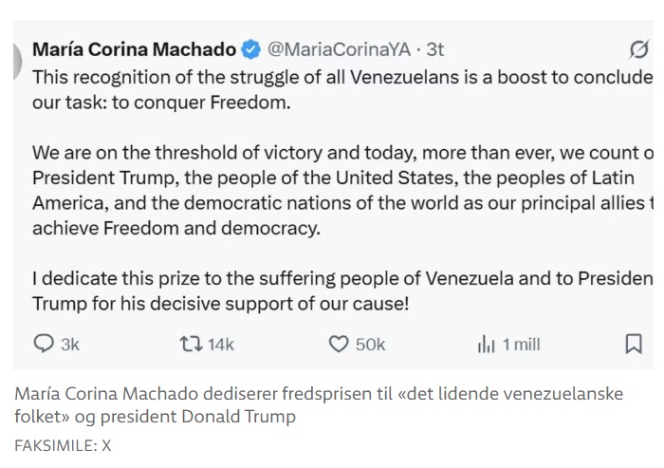Click the 3k reply count
Viewport: 664px width, 468px height.
70,345
